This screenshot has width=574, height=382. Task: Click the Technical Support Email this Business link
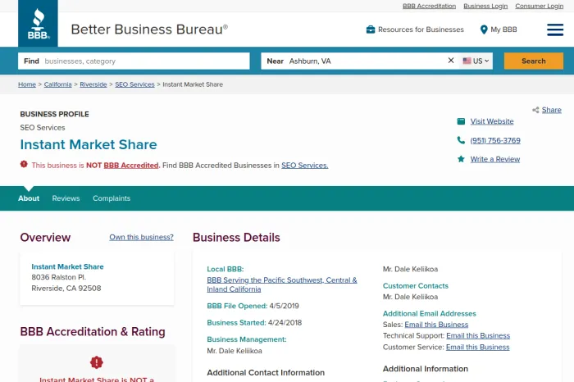click(478, 335)
